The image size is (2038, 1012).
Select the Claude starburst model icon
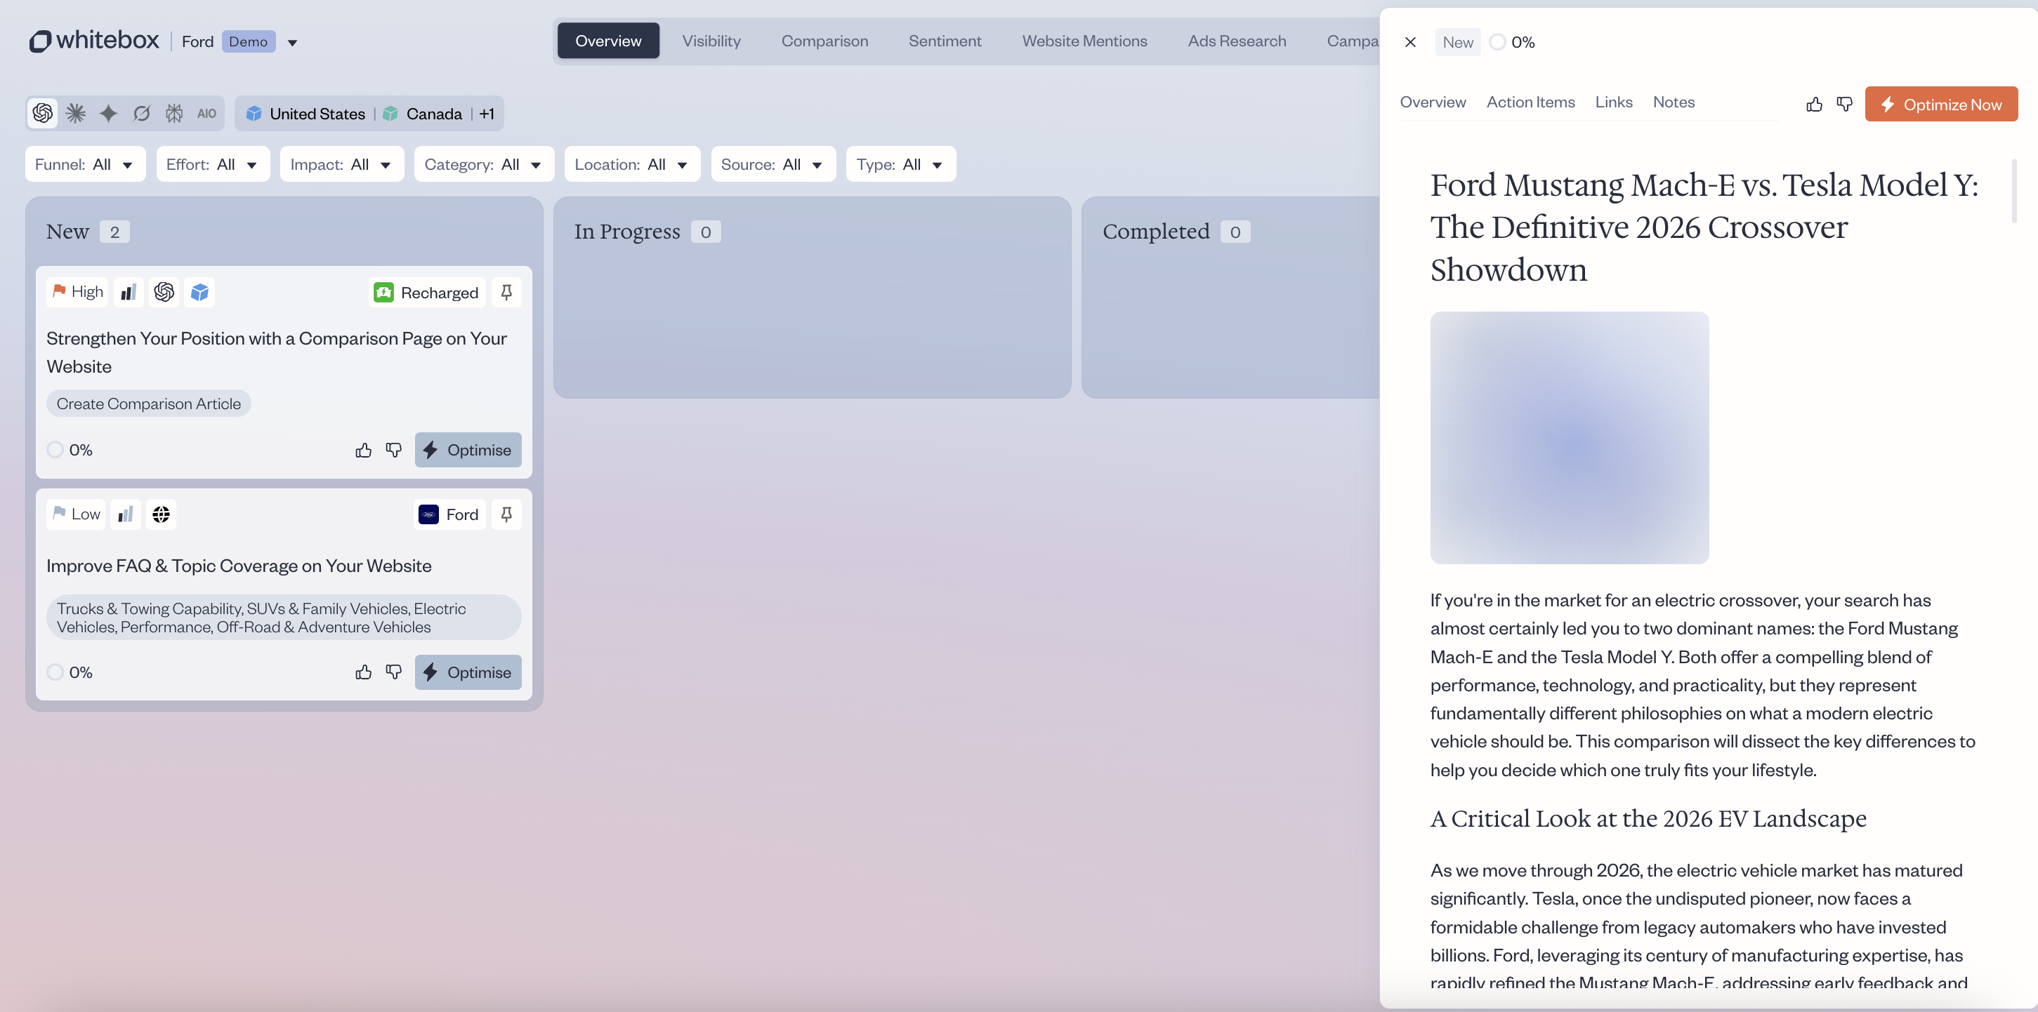76,113
